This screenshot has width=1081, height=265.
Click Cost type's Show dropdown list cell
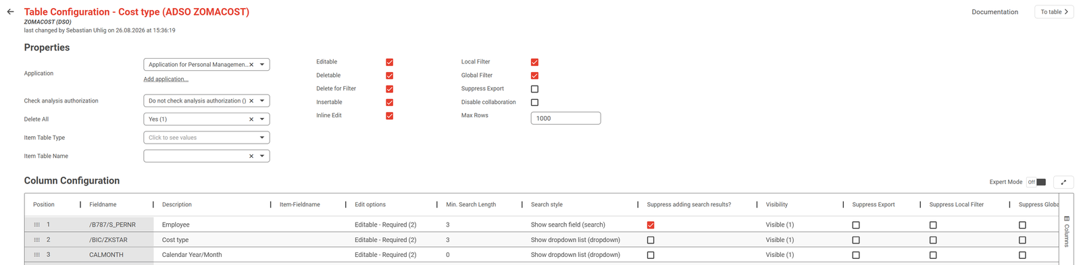576,240
